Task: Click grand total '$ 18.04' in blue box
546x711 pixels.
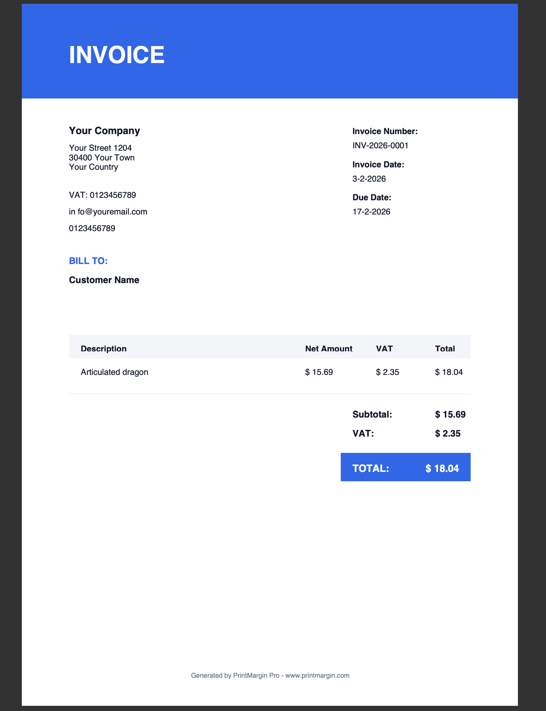Action: tap(442, 468)
